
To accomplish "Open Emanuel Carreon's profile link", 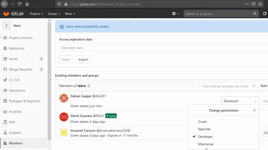I will pos(83,130).
